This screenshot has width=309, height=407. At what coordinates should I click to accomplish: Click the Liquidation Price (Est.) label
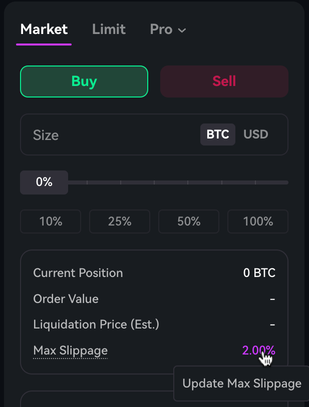[96, 324]
